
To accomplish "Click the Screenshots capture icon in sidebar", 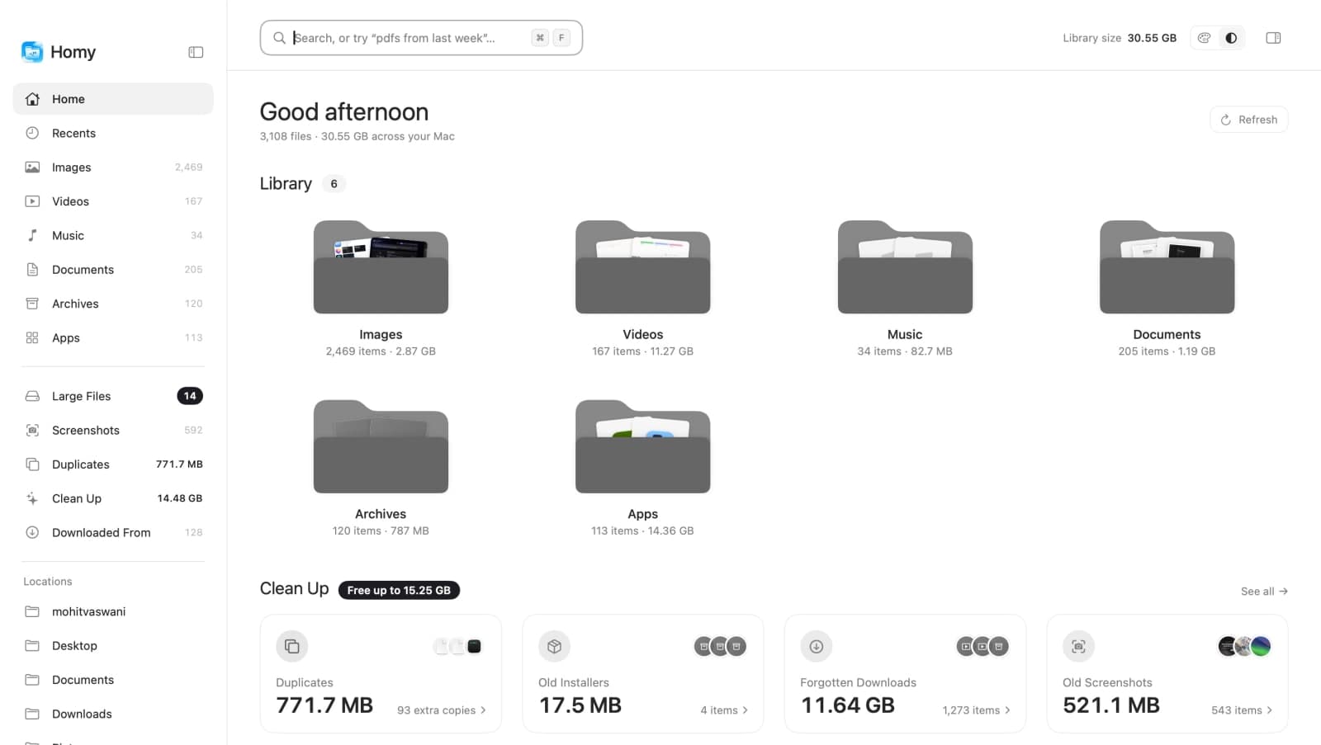I will coord(32,430).
